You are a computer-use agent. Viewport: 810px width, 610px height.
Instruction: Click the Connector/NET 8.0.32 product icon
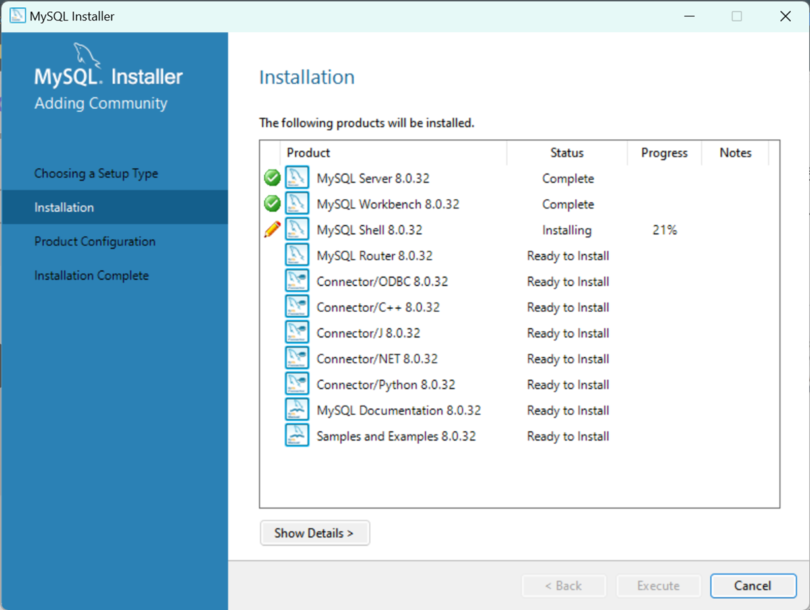click(297, 358)
